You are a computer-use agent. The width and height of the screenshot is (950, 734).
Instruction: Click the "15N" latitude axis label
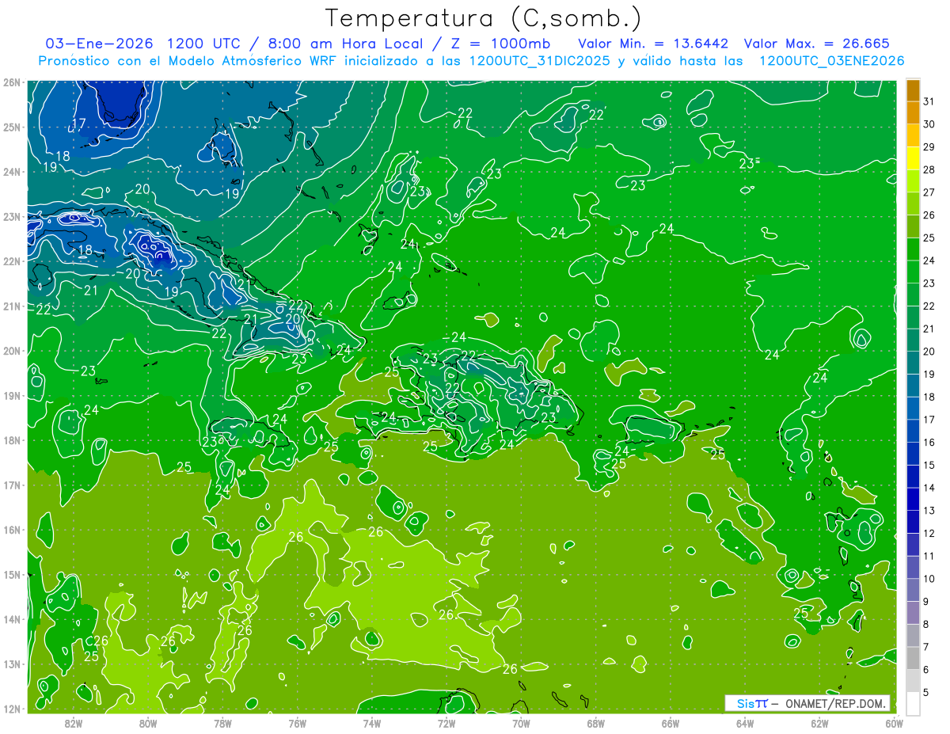tap(12, 574)
